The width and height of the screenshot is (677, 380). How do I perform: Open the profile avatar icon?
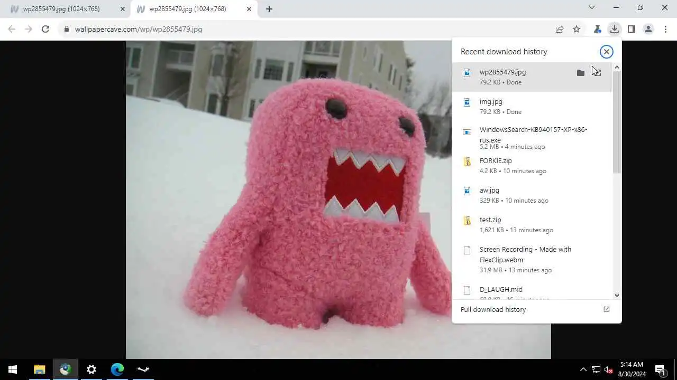click(648, 30)
